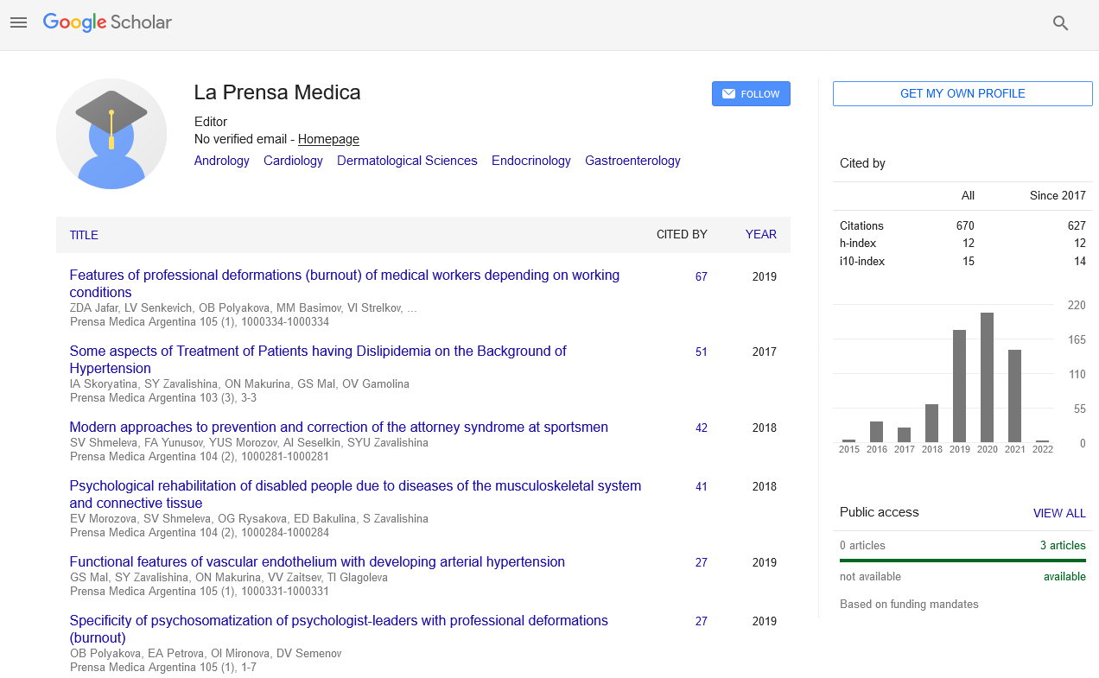Click the Google Scholar logo
Viewport: 1099px width, 678px height.
click(107, 23)
